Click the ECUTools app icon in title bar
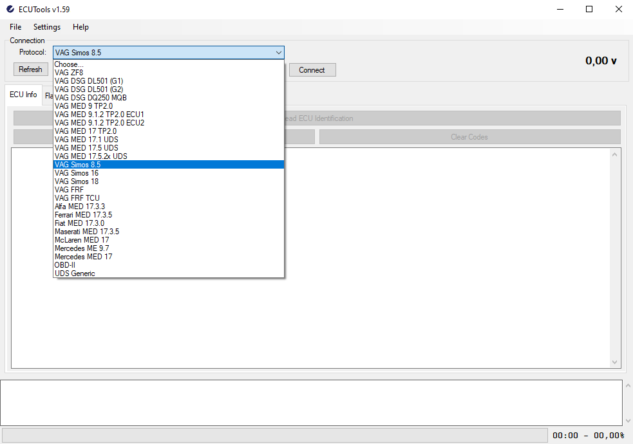This screenshot has height=444, width=633. tap(10, 9)
